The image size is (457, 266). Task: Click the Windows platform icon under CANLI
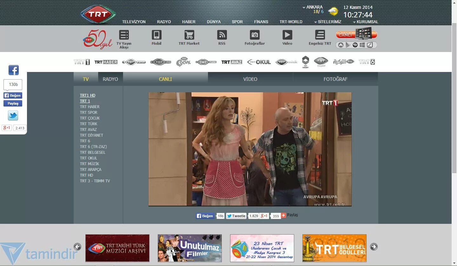point(362,45)
